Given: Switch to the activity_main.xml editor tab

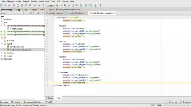Looking at the screenshot, I should point(56,13).
